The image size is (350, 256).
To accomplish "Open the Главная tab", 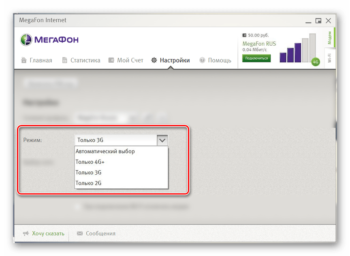I will click(36, 60).
